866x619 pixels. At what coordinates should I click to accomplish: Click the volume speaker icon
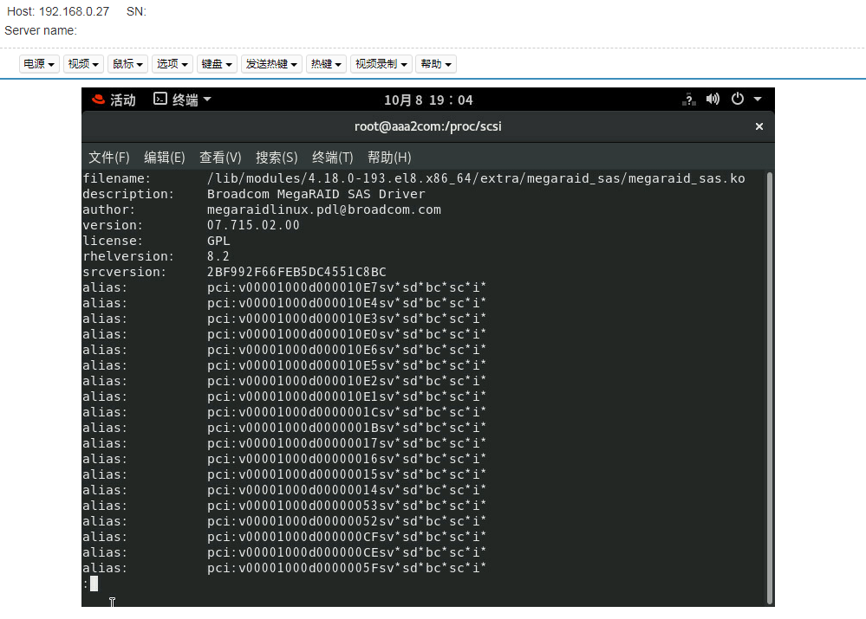coord(713,100)
